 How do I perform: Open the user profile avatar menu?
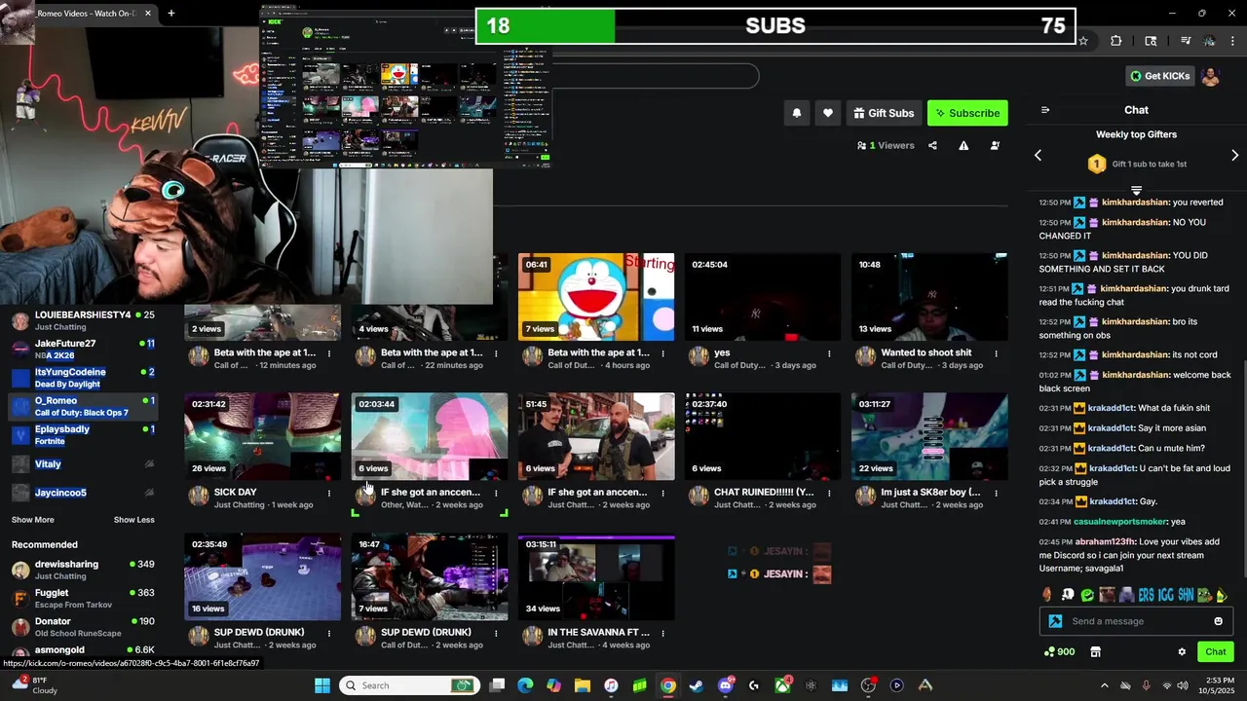1211,76
